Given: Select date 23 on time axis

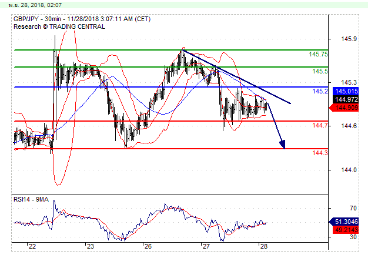Looking at the screenshot, I should pos(90,247).
